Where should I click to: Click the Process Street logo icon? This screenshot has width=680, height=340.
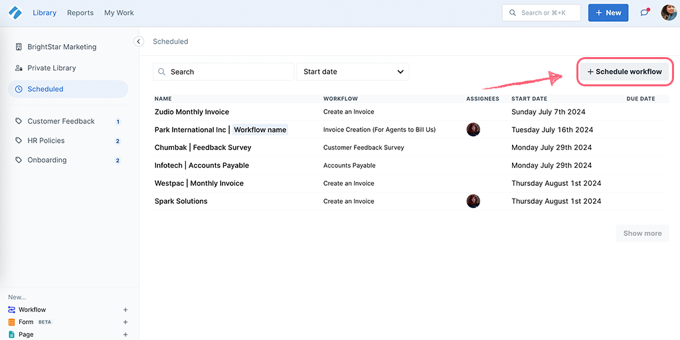pyautogui.click(x=15, y=13)
